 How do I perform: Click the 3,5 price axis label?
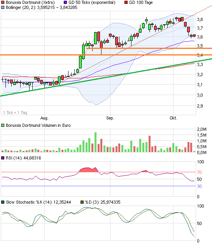coord(200,46)
